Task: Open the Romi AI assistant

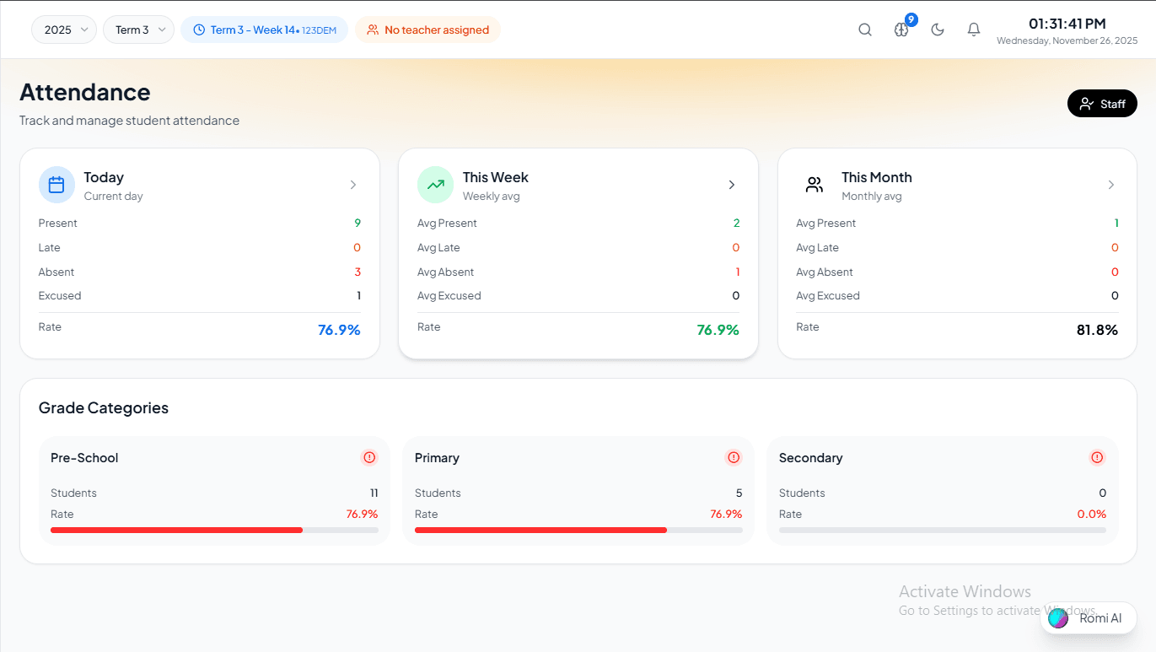Action: (x=1088, y=617)
